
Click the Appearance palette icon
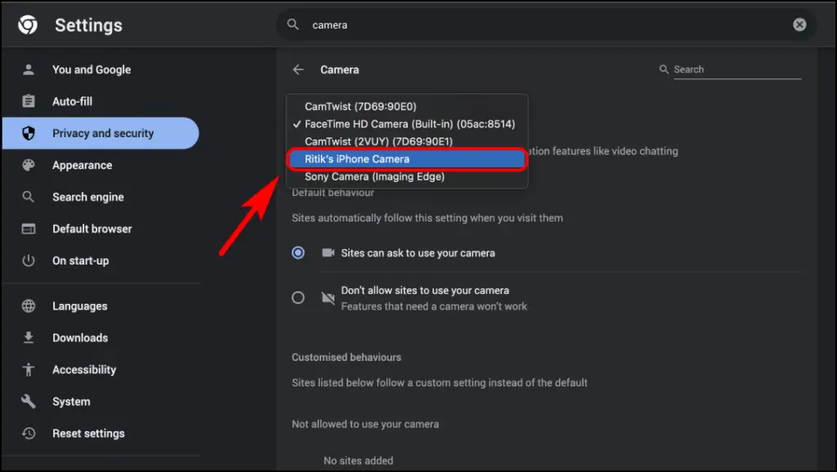tap(29, 165)
